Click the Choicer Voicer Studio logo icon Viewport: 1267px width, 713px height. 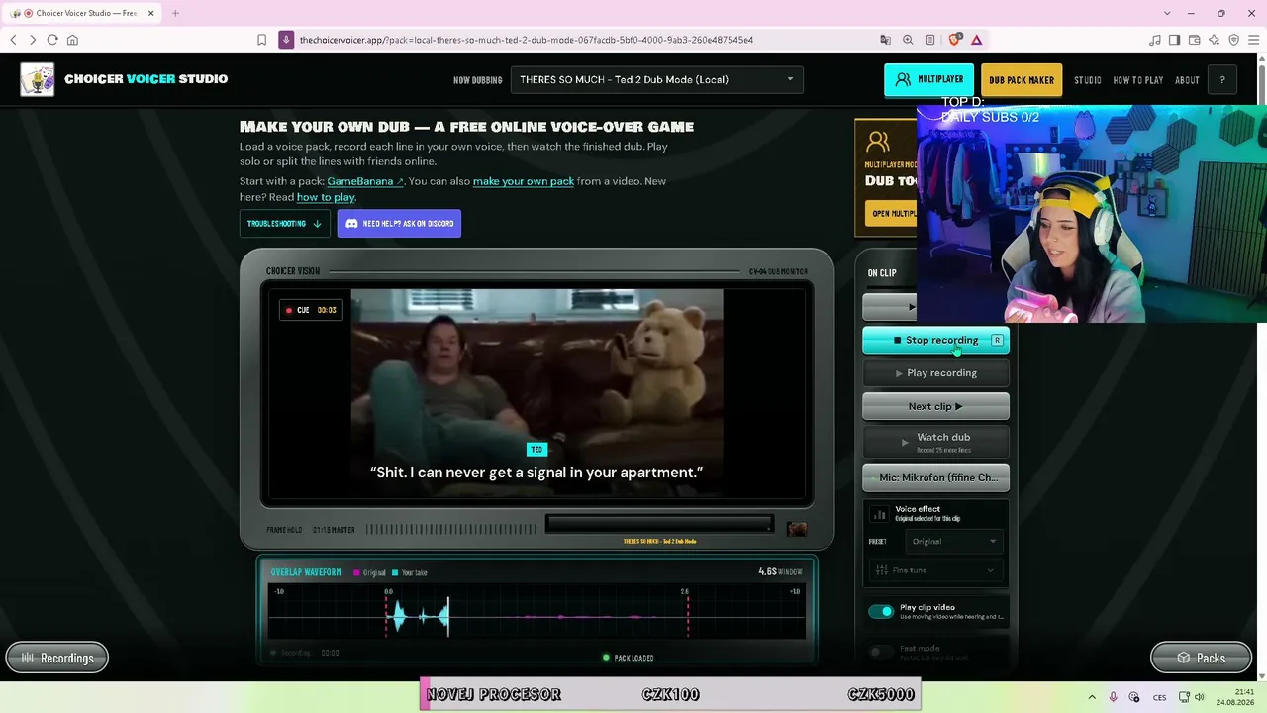(38, 79)
